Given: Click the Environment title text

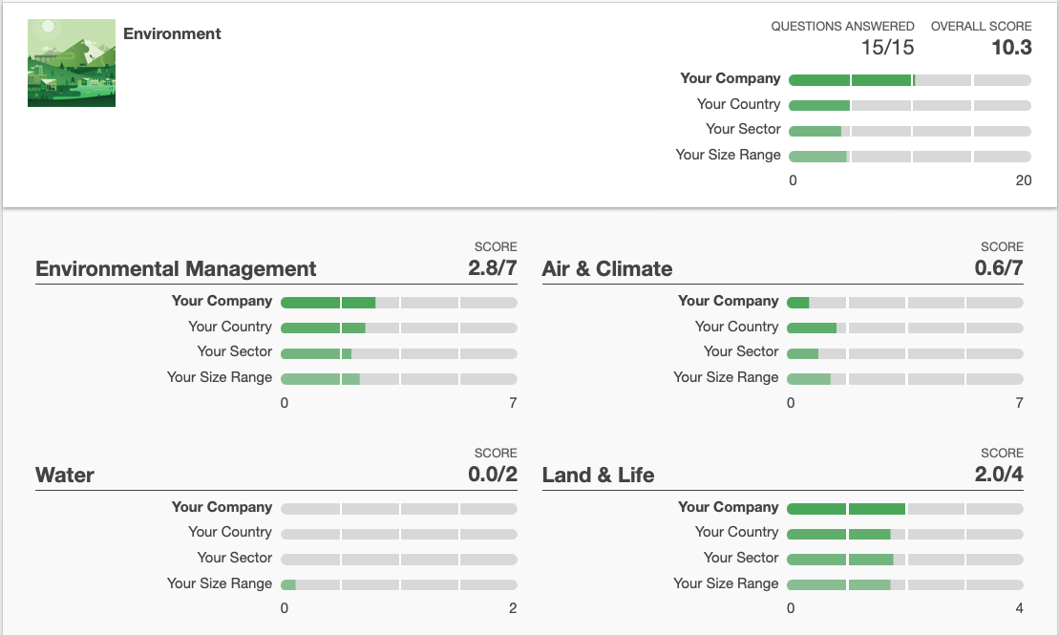Looking at the screenshot, I should (x=172, y=33).
